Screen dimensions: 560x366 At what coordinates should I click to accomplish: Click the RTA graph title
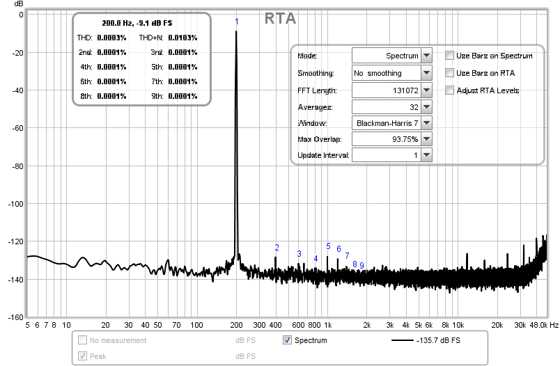[281, 19]
